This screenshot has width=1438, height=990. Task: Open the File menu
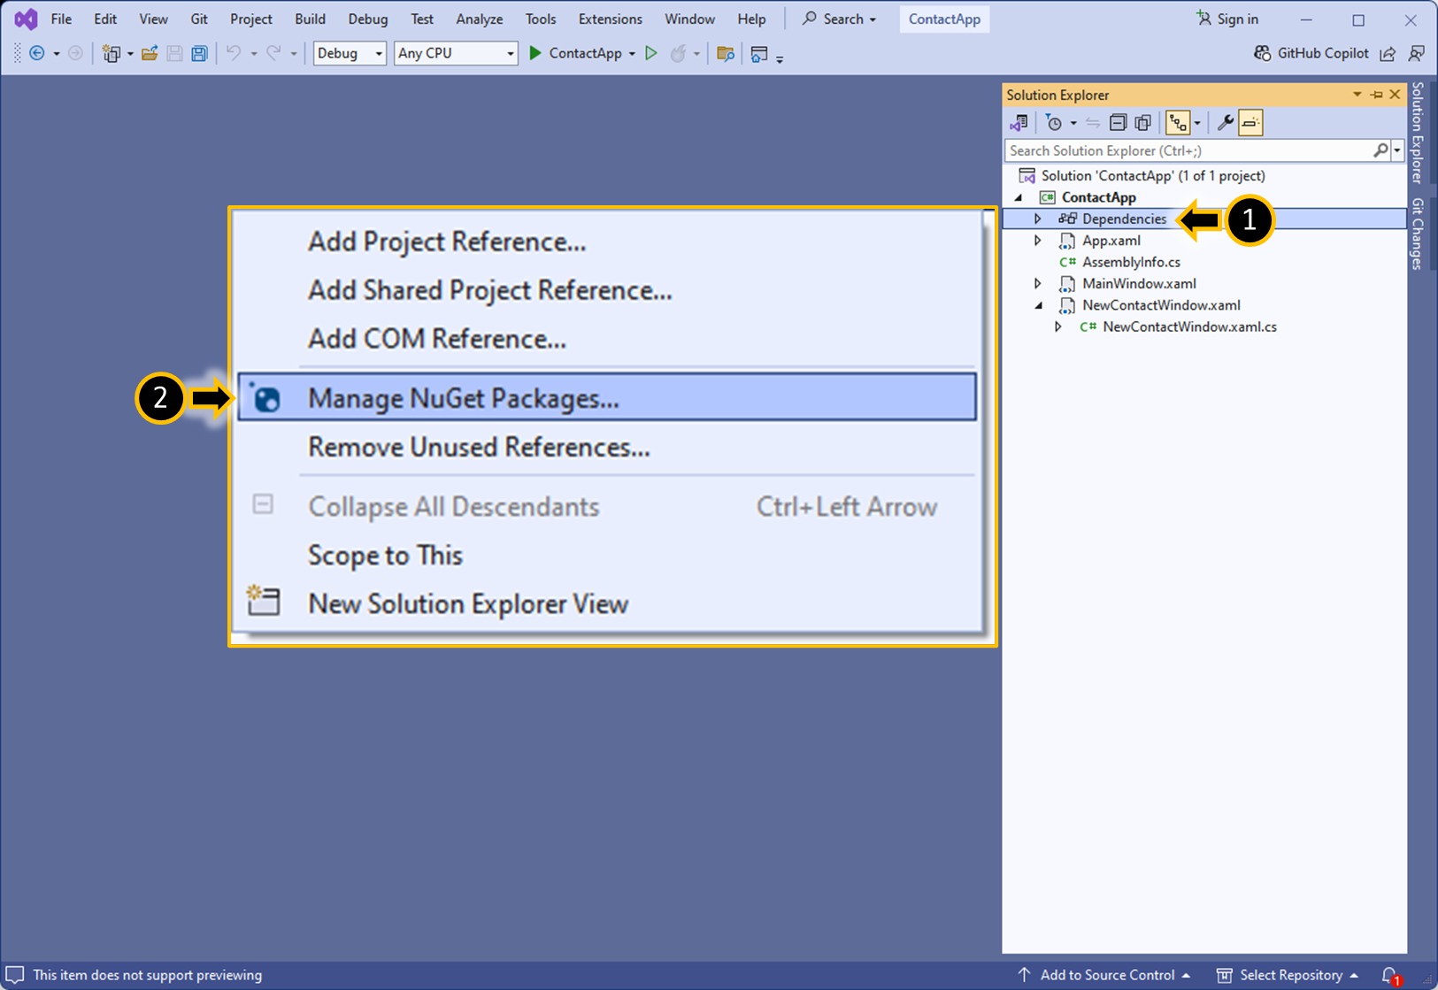(x=61, y=19)
